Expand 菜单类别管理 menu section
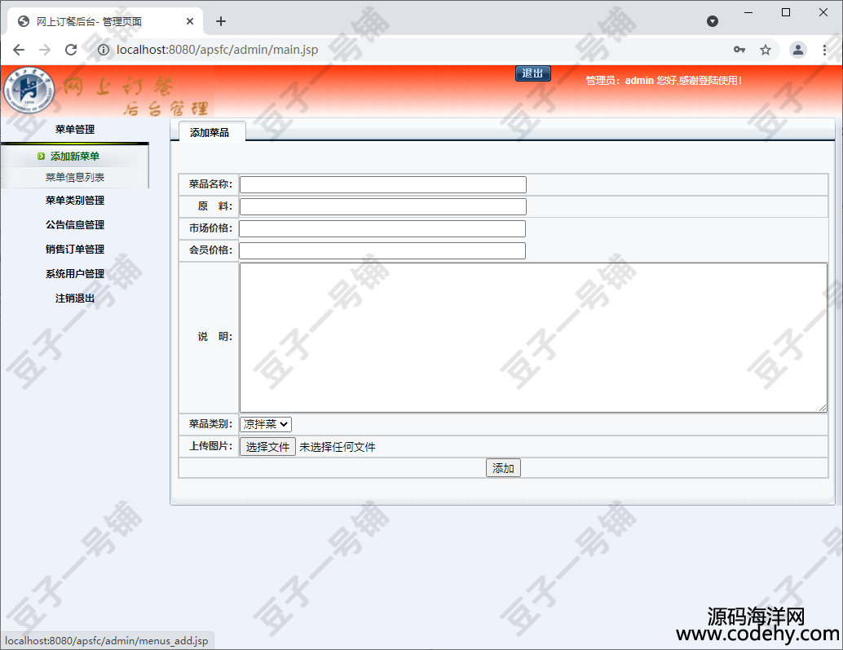 (75, 201)
